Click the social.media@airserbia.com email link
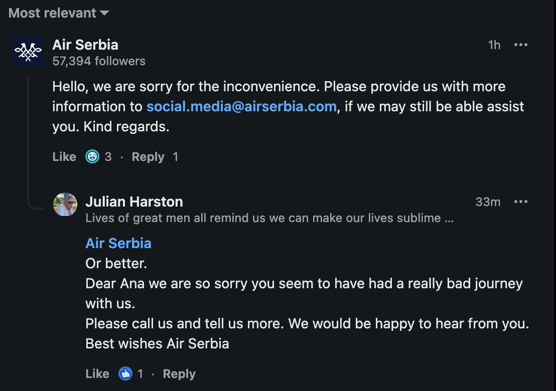Viewport: 556px width, 391px height. 241,106
